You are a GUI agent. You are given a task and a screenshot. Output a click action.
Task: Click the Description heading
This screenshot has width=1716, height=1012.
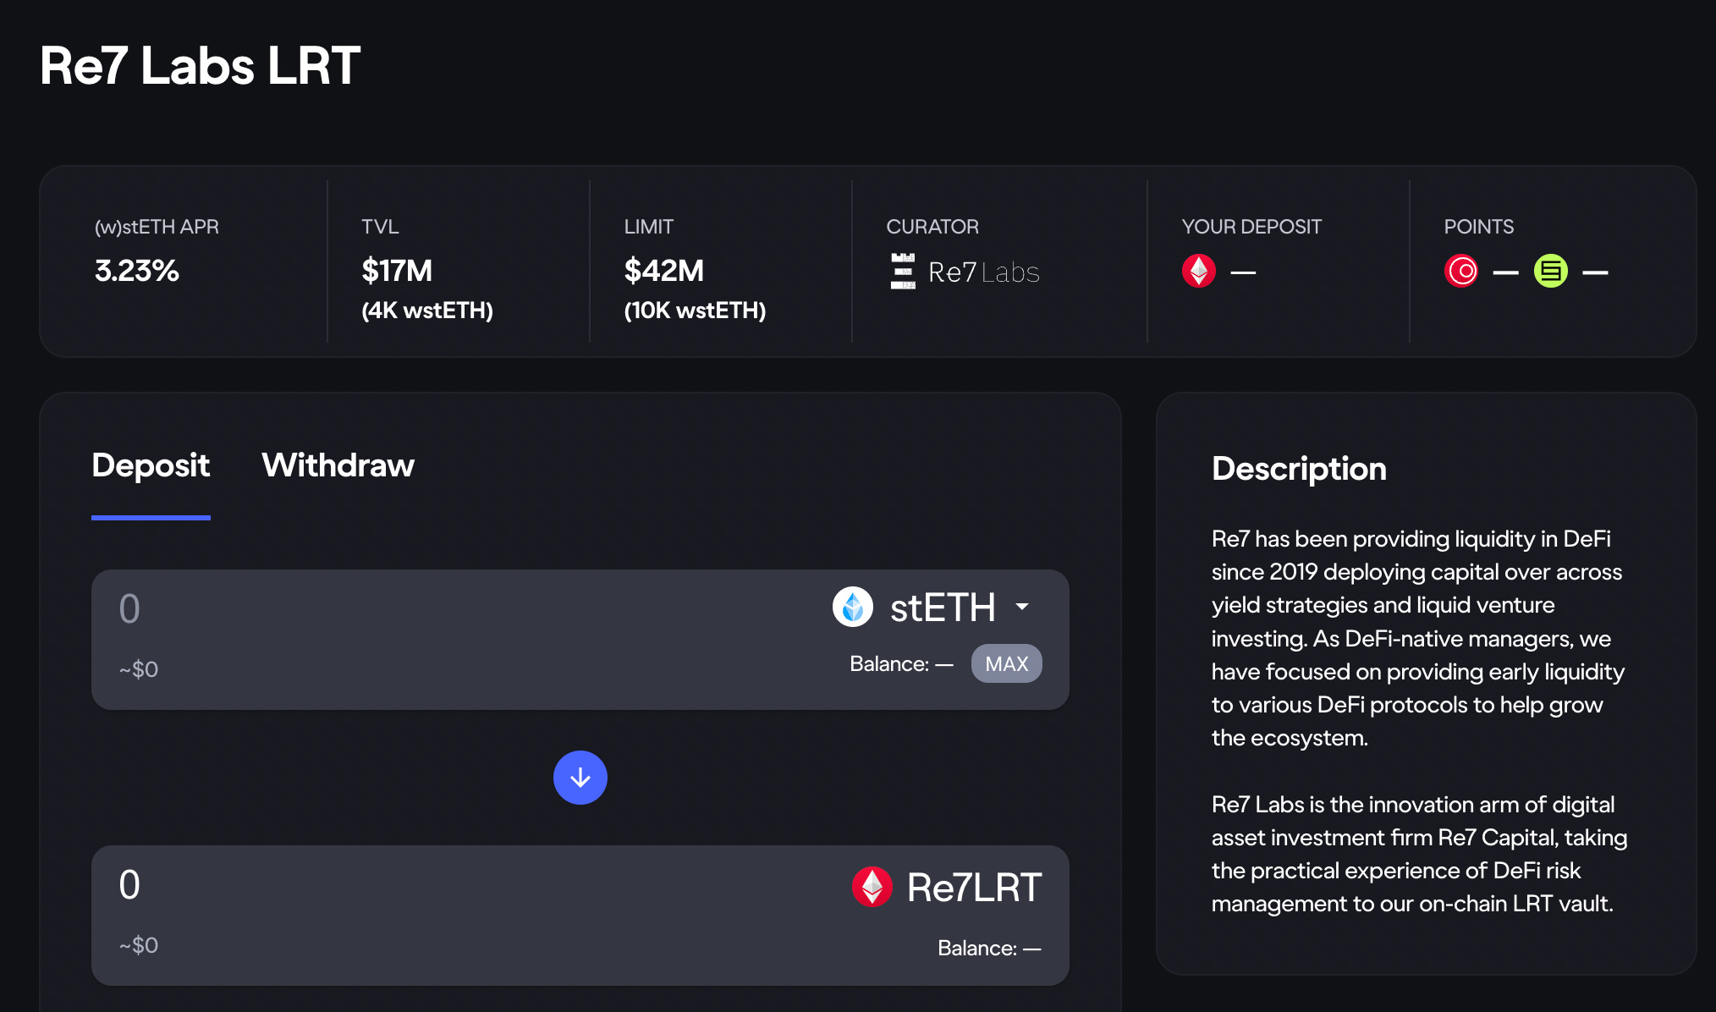(x=1299, y=469)
